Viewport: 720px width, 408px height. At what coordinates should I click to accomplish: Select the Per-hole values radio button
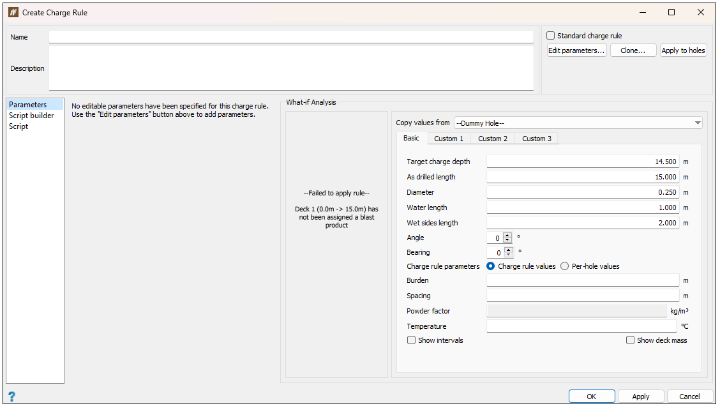(x=564, y=266)
